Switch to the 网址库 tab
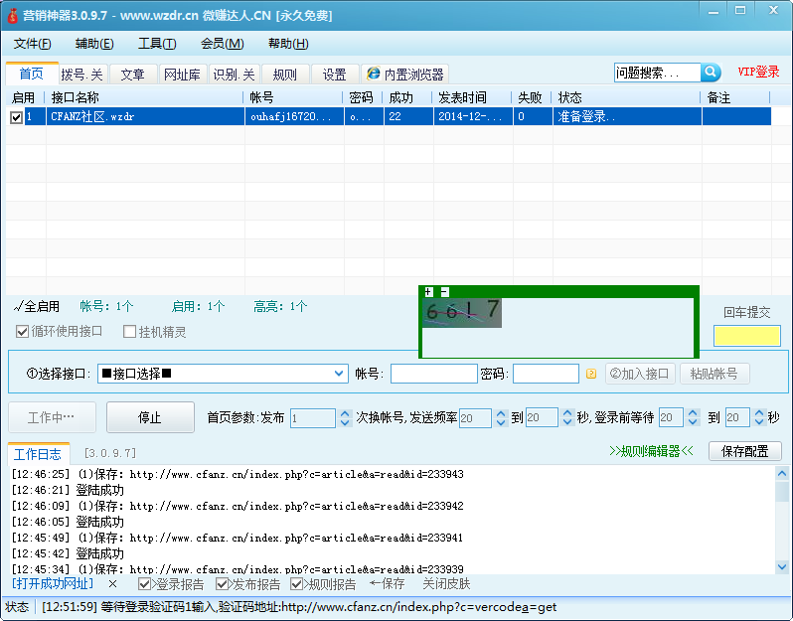 [x=183, y=75]
